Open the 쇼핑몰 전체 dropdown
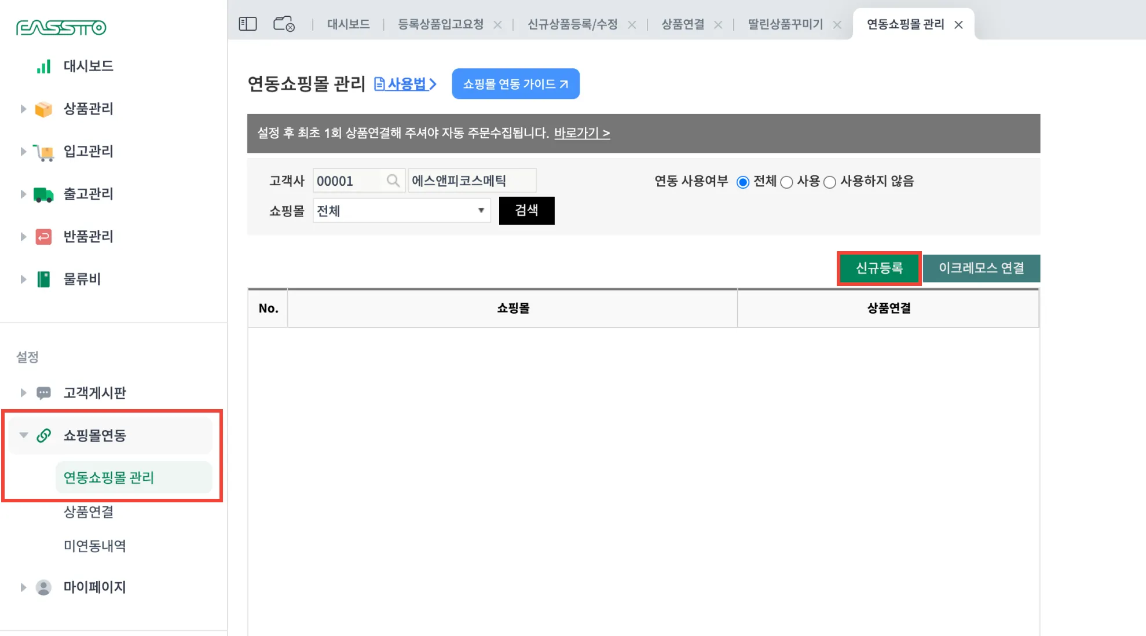Image resolution: width=1146 pixels, height=636 pixels. pos(401,211)
